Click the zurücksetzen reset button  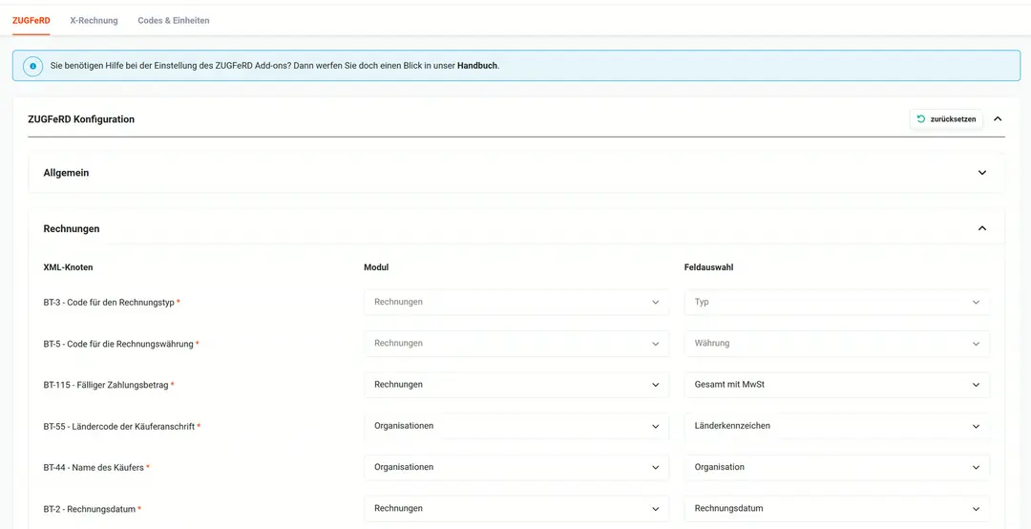coord(946,119)
